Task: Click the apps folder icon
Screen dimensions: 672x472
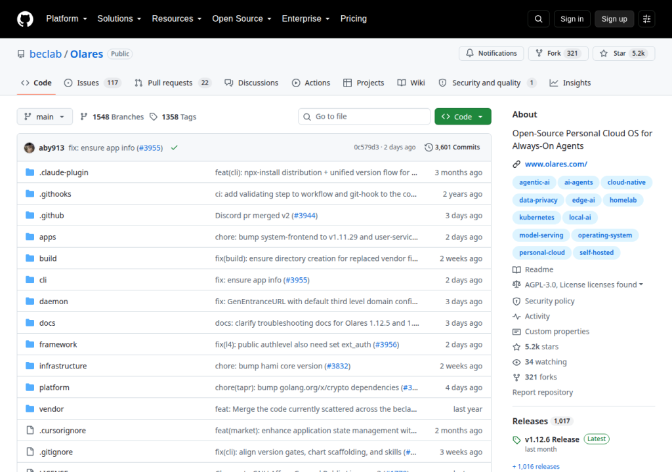Action: pos(30,237)
